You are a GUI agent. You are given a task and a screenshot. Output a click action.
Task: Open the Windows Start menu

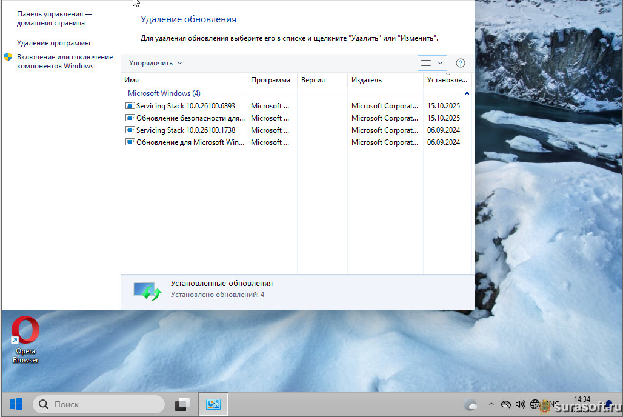(x=16, y=404)
